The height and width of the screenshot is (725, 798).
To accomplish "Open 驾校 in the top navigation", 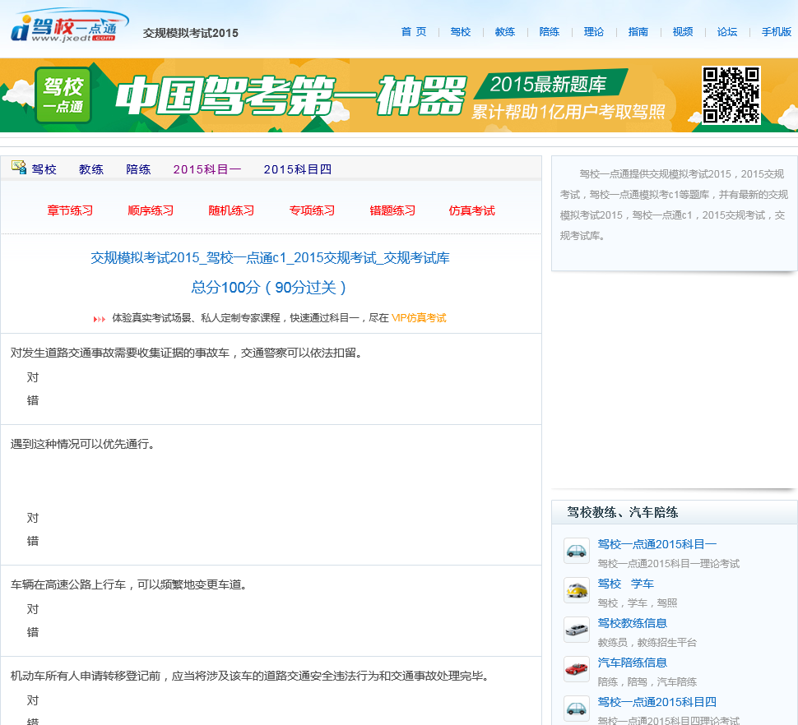I will click(461, 32).
